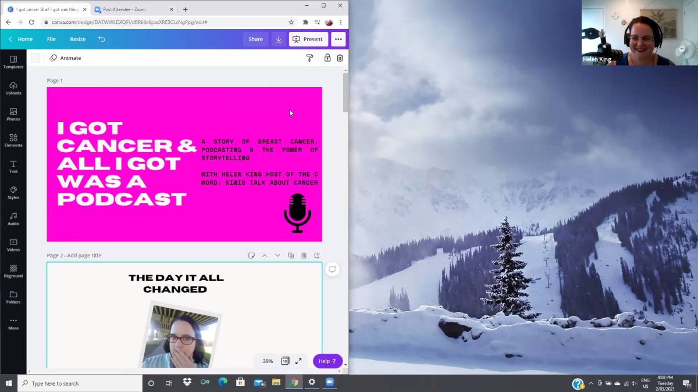Image resolution: width=698 pixels, height=392 pixels.
Task: Open the white background color swatch
Action: coord(35,57)
